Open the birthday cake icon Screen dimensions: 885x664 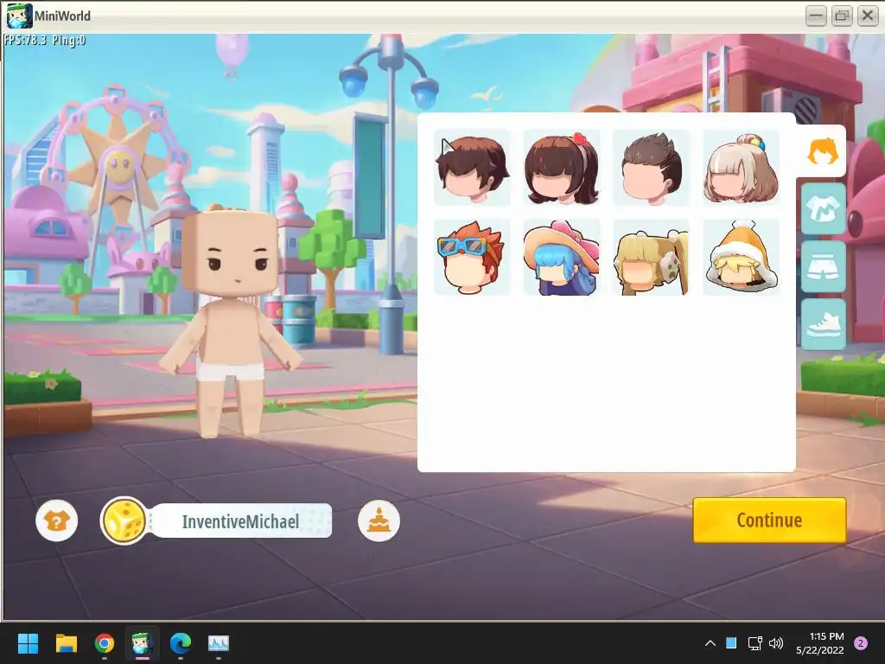point(379,520)
